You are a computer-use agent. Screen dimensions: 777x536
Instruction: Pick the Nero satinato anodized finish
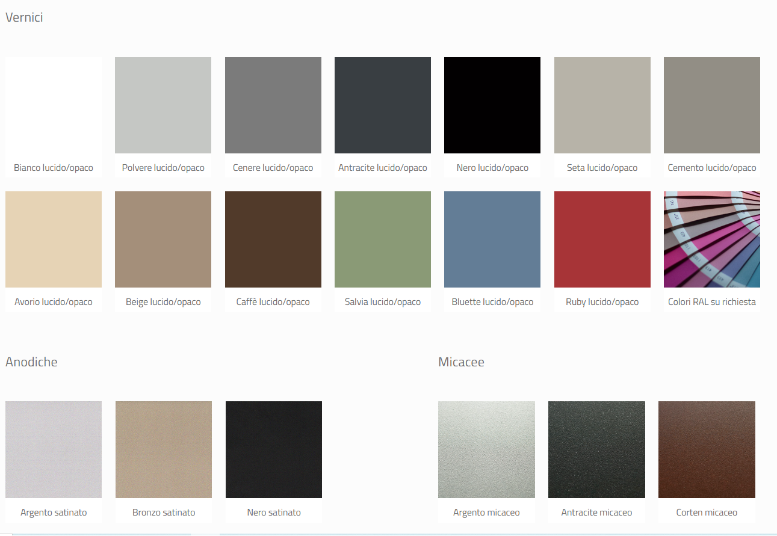click(274, 449)
